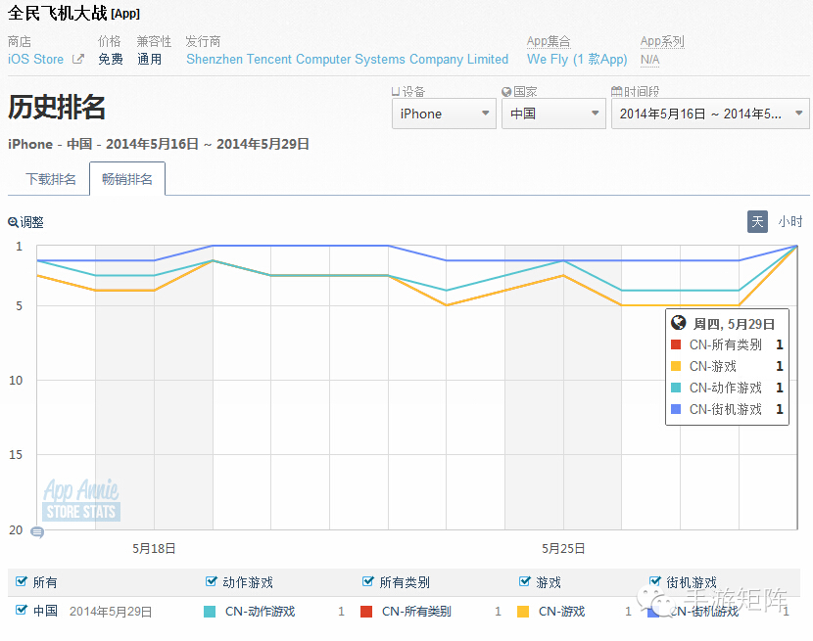The image size is (813, 641).
Task: Click the 5月25日 axis label
Action: click(x=563, y=548)
